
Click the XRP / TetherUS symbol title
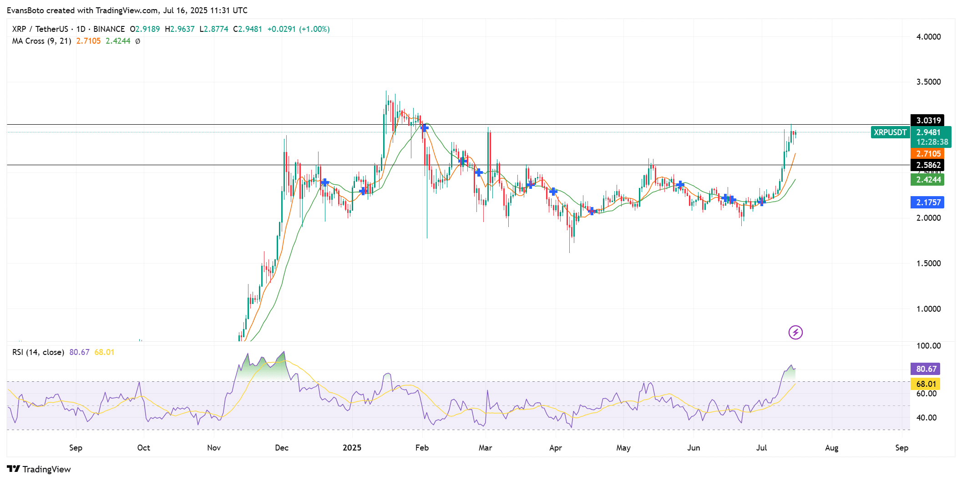click(40, 29)
